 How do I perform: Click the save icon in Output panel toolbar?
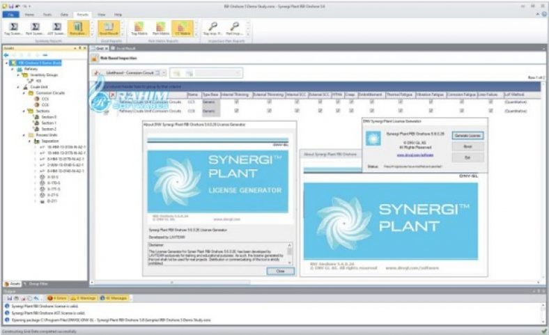10,298
